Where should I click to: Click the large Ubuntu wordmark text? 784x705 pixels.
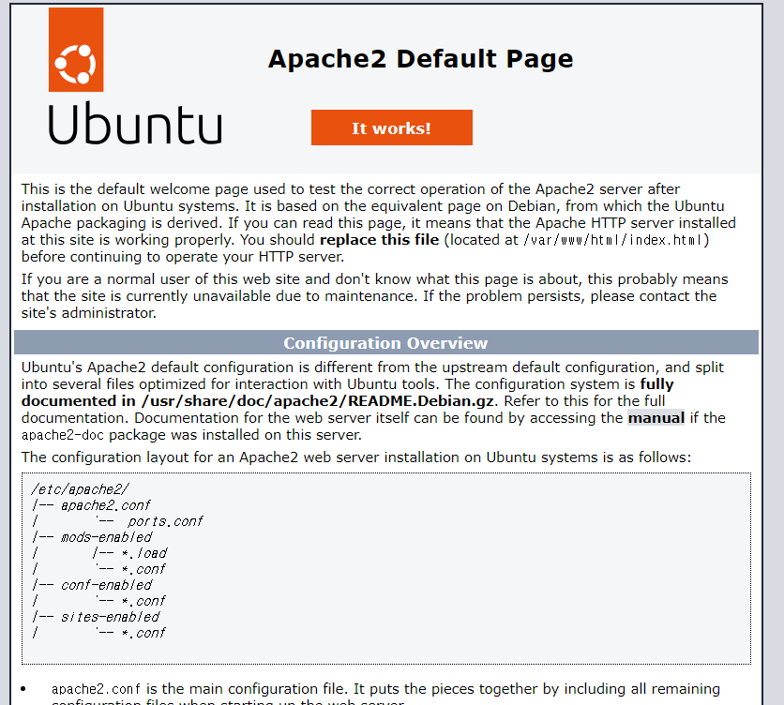coord(135,123)
